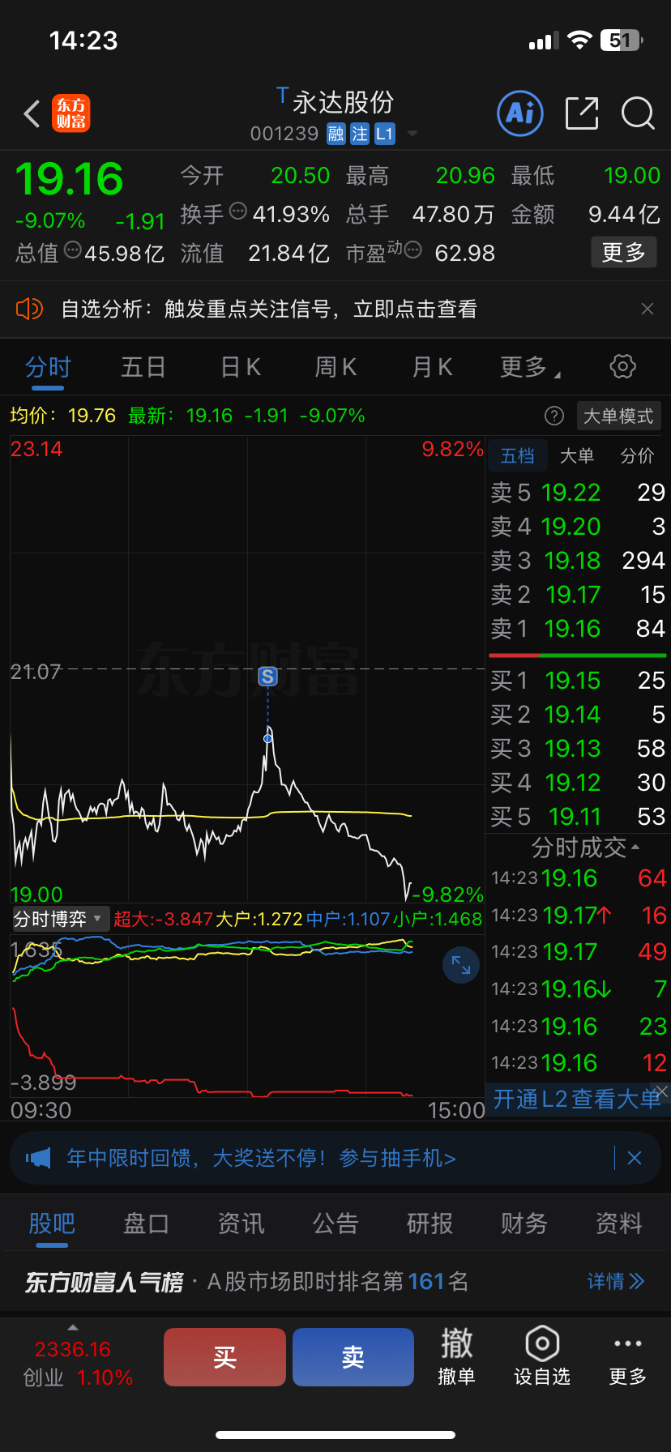Expand the stock title dropdown arrow
This screenshot has height=1452, width=671.
coord(412,134)
